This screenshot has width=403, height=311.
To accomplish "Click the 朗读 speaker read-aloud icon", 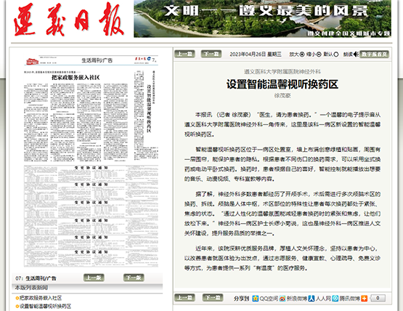I will [356, 54].
